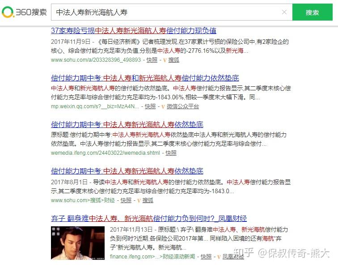Open result 偿付能力期中考:中法人寿和新光海航人寿偿付能力依然垫底
338x267 pixels.
145,78
